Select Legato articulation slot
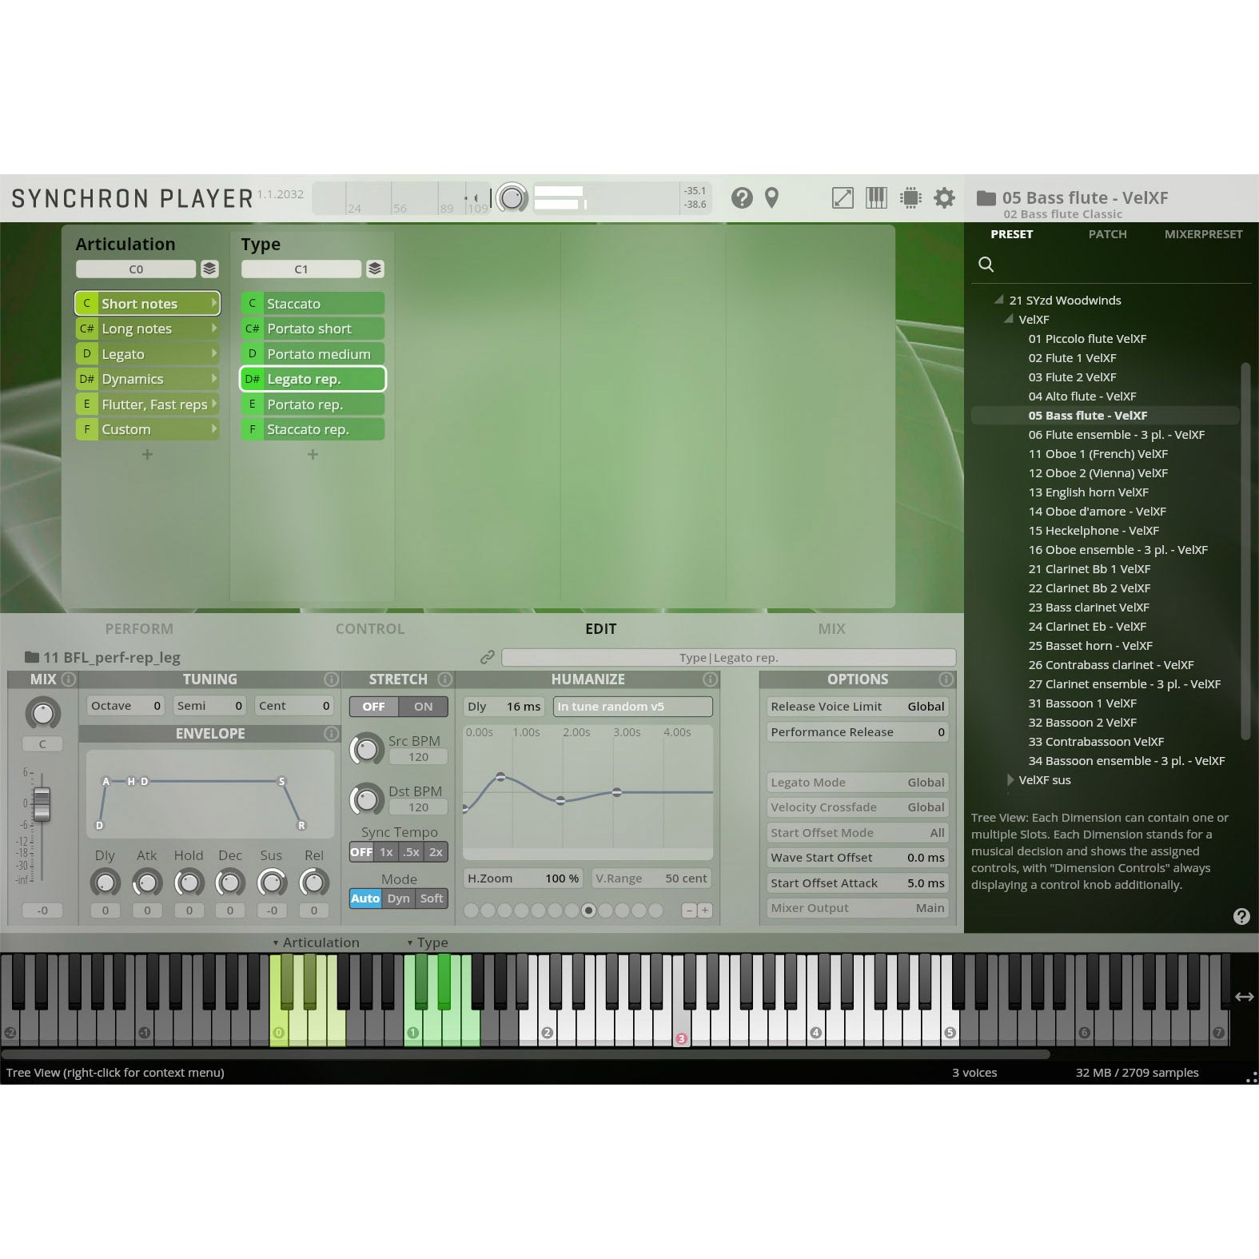The width and height of the screenshot is (1259, 1259). 147,354
